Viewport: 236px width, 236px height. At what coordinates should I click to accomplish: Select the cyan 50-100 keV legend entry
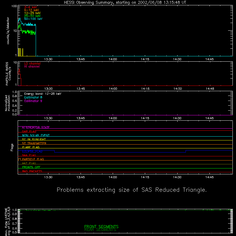33,19
